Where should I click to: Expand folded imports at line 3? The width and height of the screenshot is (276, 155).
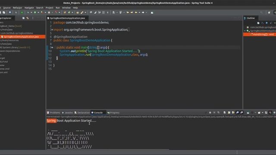pos(52,30)
